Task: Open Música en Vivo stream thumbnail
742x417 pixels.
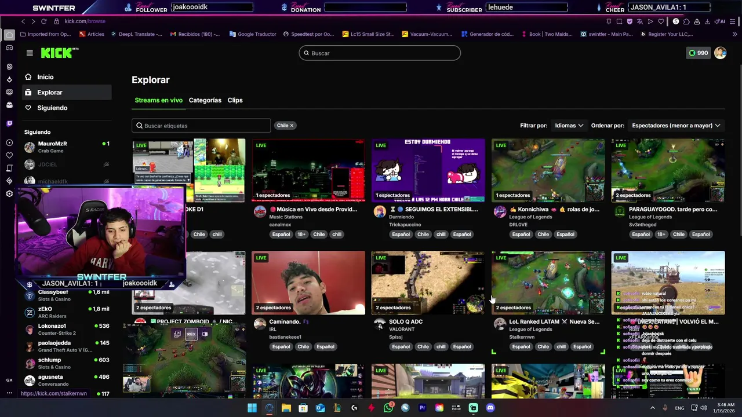Action: [308, 170]
